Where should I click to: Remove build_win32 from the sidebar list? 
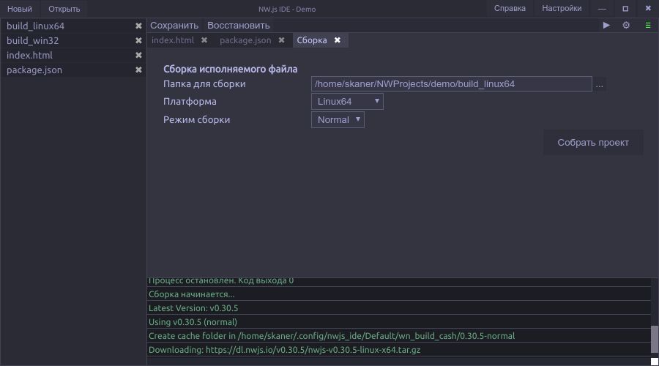[x=138, y=41]
